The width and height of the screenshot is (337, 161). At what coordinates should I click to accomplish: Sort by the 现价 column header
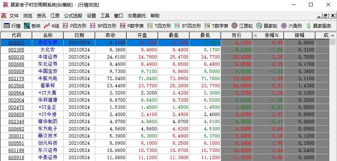pyautogui.click(x=237, y=36)
